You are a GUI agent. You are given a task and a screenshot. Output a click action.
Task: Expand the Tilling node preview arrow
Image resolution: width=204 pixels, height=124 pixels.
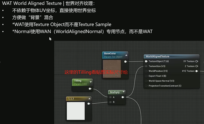pos(91,82)
